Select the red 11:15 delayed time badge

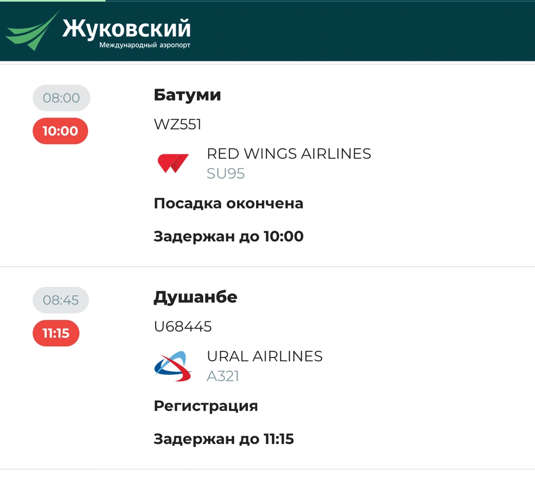pyautogui.click(x=56, y=333)
